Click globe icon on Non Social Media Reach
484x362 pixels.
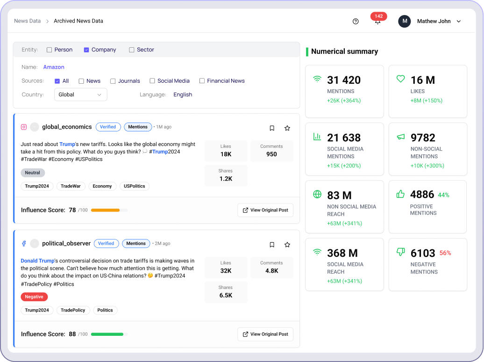(317, 194)
